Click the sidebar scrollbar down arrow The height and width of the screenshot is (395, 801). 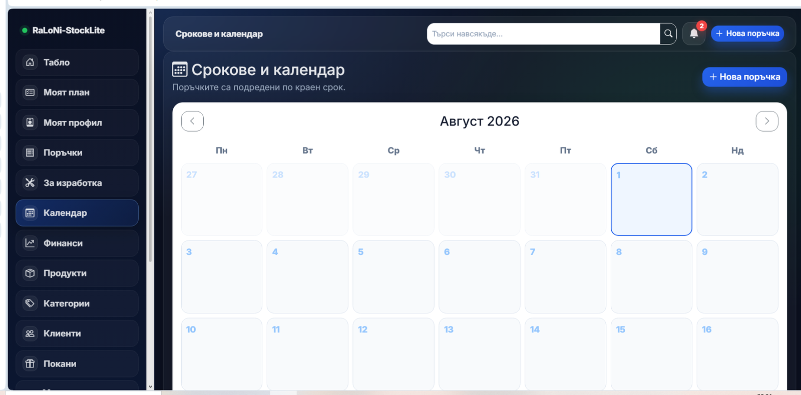(150, 386)
